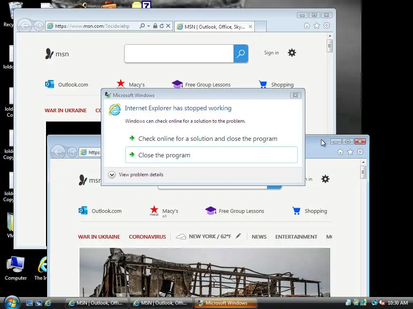The height and width of the screenshot is (309, 413).
Task: Open Computer desktop icon
Action: click(x=16, y=268)
